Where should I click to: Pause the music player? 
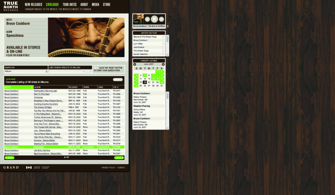154,19
